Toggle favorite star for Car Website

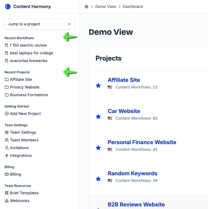click(x=98, y=117)
